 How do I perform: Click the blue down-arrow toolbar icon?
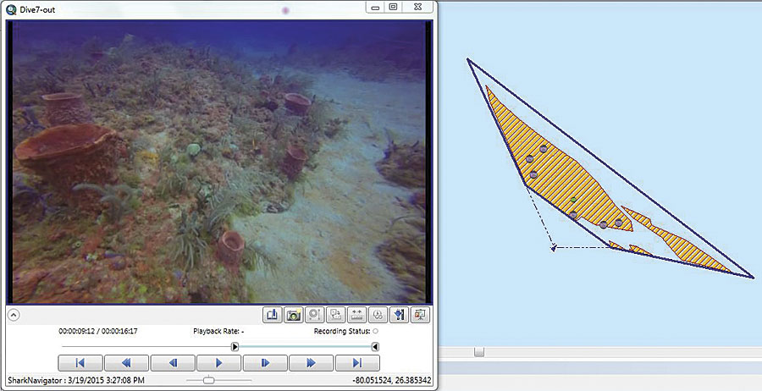tap(399, 315)
